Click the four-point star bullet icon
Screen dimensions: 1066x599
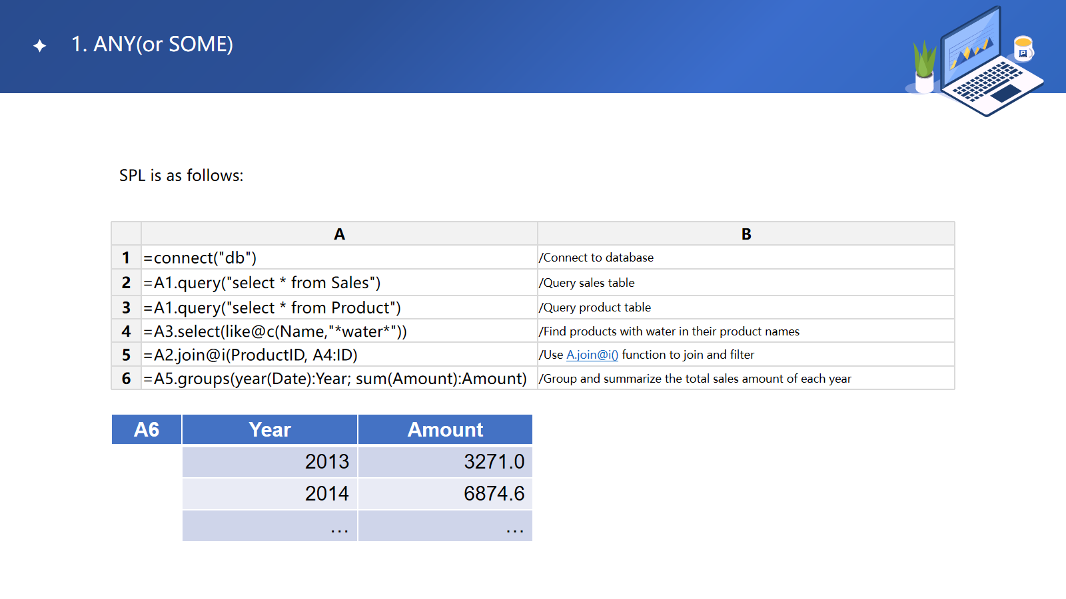40,46
